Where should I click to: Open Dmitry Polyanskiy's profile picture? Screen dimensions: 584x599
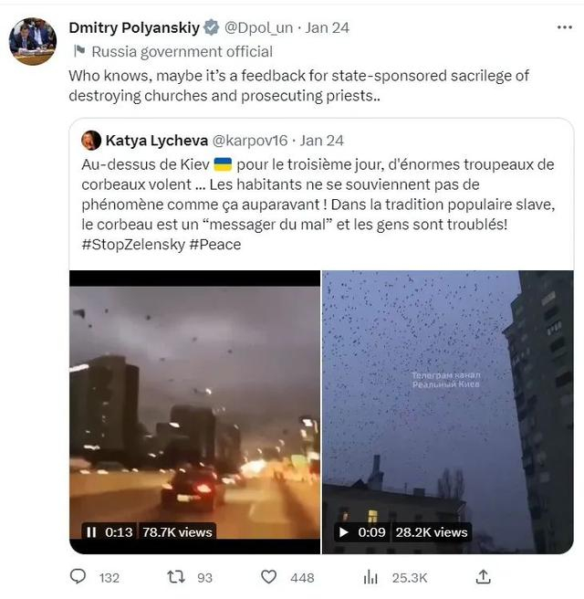33,41
